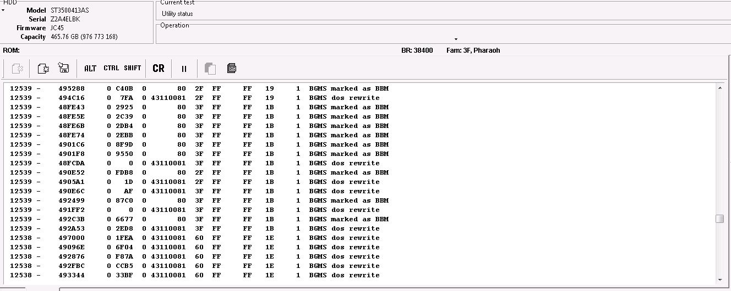Click the Utility status text
Viewport: 731px width, 291px height.
tap(177, 14)
